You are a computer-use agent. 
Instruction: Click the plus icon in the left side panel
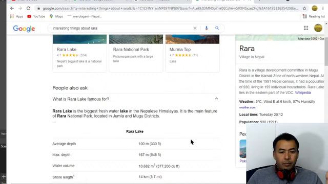pyautogui.click(x=4, y=177)
